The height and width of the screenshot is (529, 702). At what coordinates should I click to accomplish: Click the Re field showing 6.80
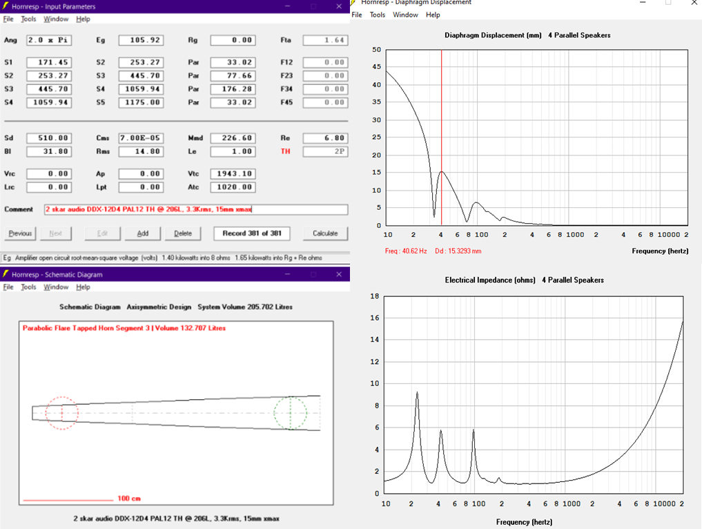click(x=325, y=138)
